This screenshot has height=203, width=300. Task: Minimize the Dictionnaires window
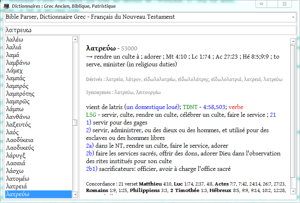[261, 4]
